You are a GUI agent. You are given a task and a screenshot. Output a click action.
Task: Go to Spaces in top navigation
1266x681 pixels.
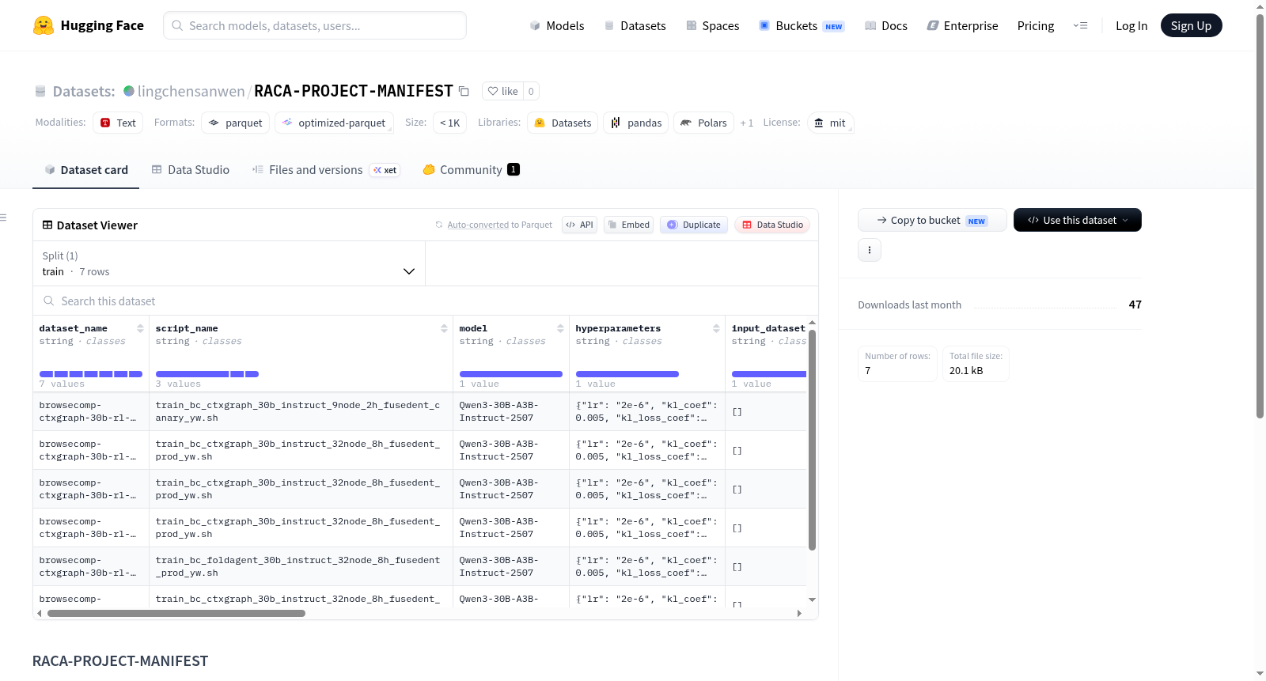point(713,26)
